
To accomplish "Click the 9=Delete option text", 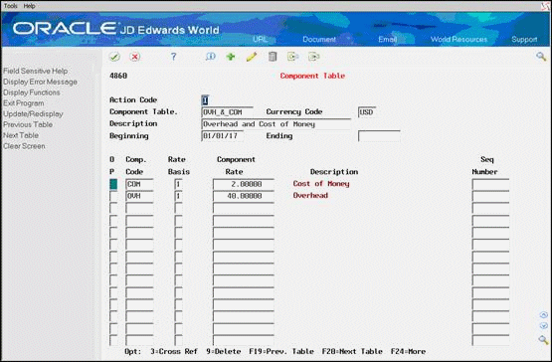I will [224, 351].
